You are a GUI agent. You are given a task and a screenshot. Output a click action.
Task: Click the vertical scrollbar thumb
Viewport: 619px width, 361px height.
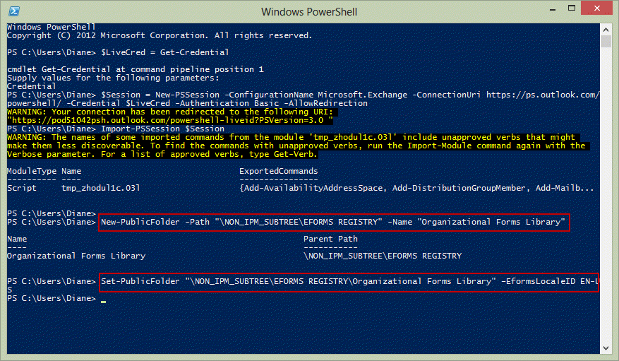[606, 42]
